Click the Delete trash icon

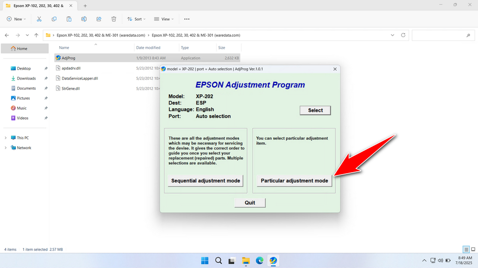[114, 19]
